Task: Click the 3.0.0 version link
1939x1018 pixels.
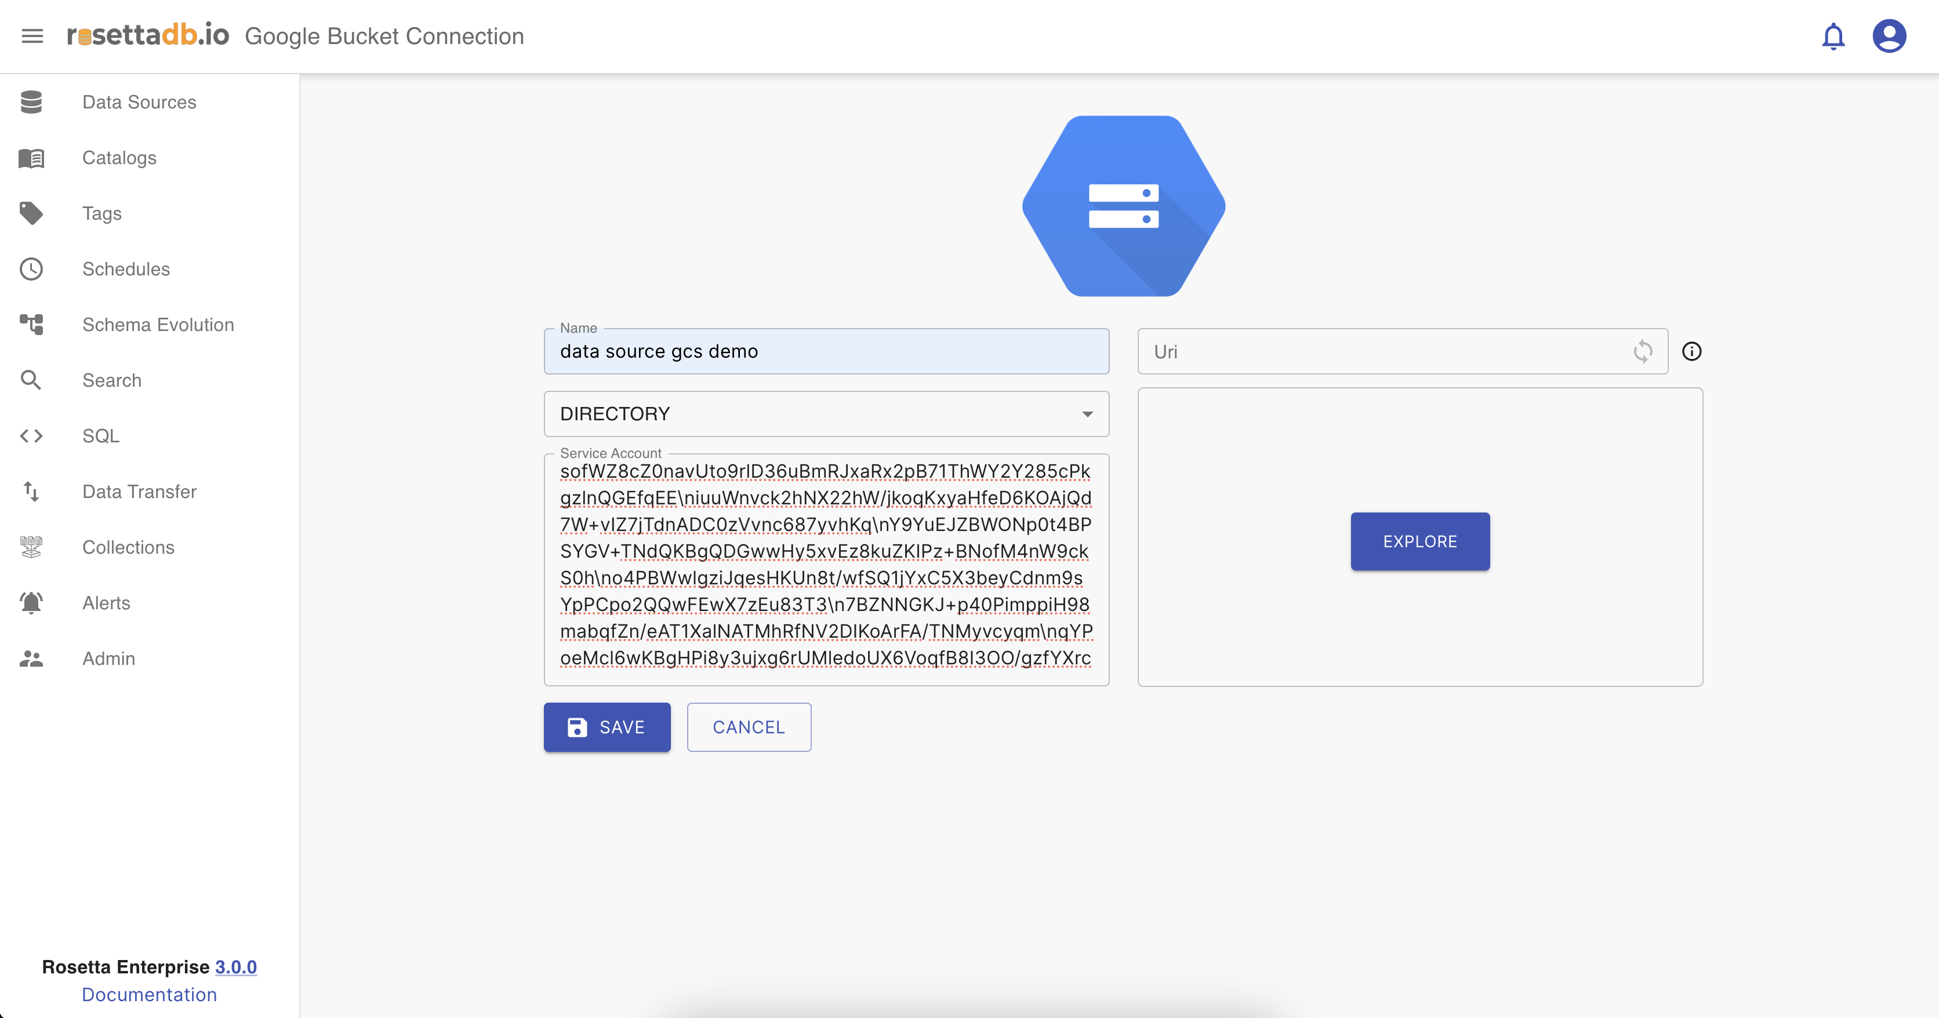Action: point(235,967)
